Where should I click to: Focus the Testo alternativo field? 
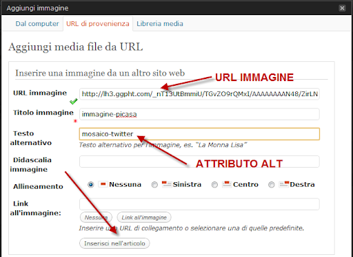pos(199,134)
